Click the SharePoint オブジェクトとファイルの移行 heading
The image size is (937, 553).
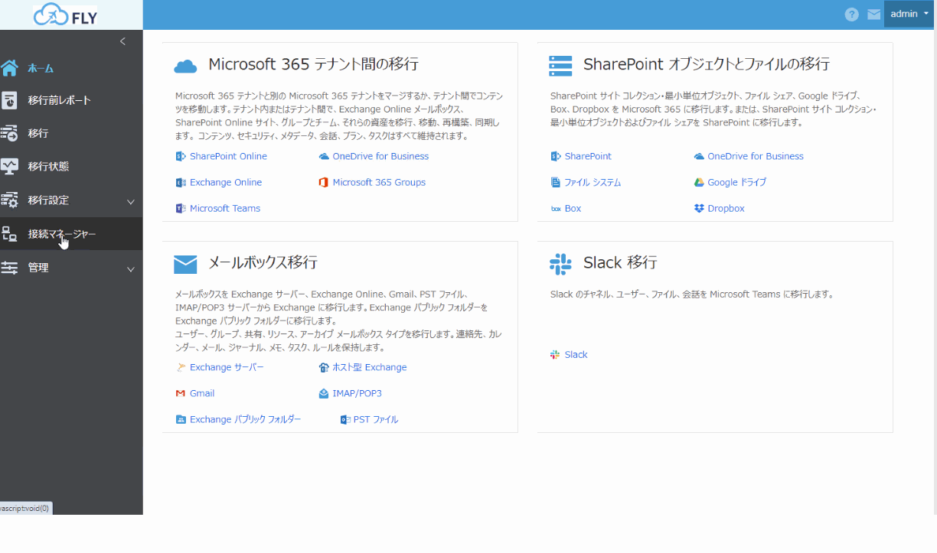coord(707,63)
